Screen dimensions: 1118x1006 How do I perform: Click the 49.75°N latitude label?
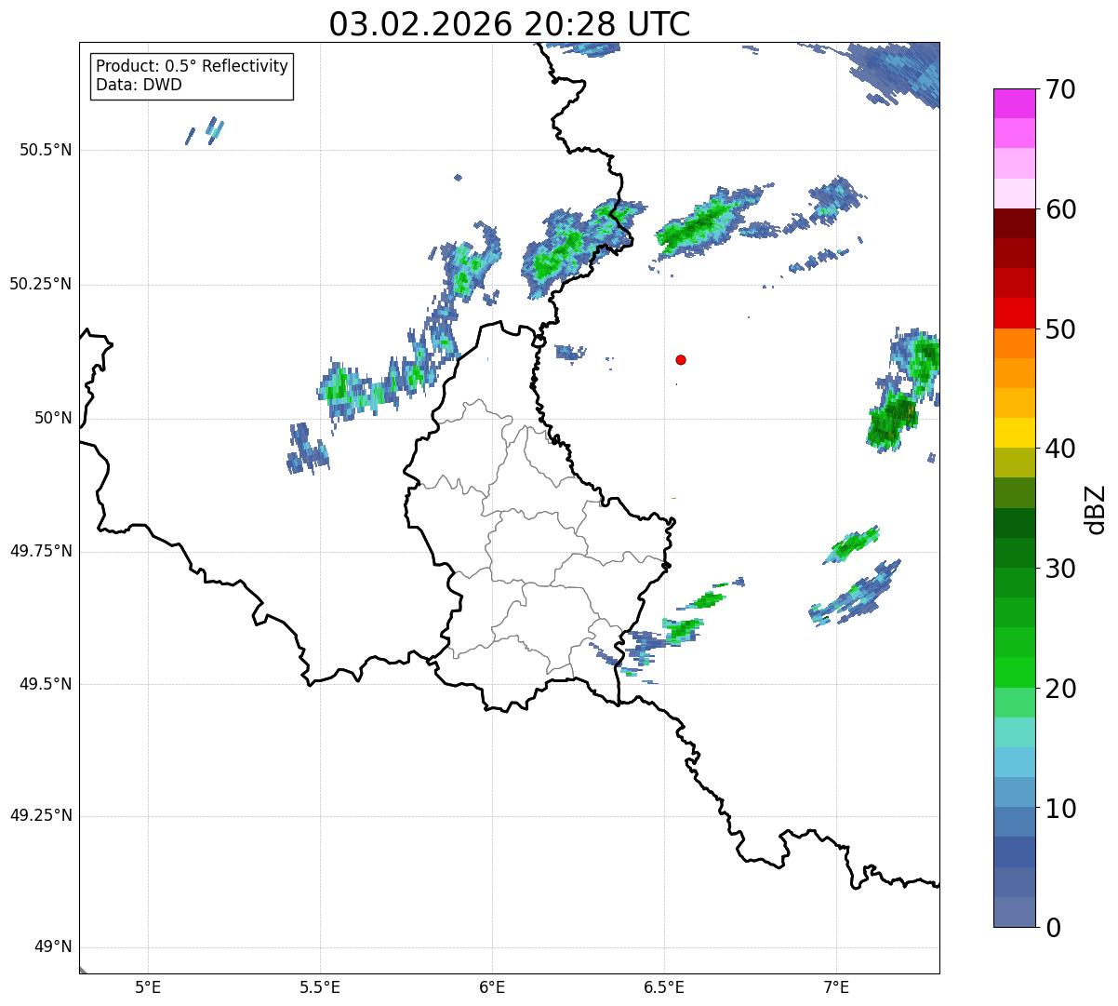click(x=41, y=551)
